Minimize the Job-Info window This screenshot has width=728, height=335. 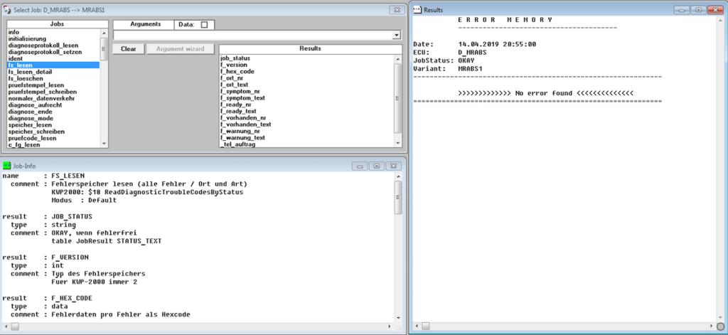[361, 166]
